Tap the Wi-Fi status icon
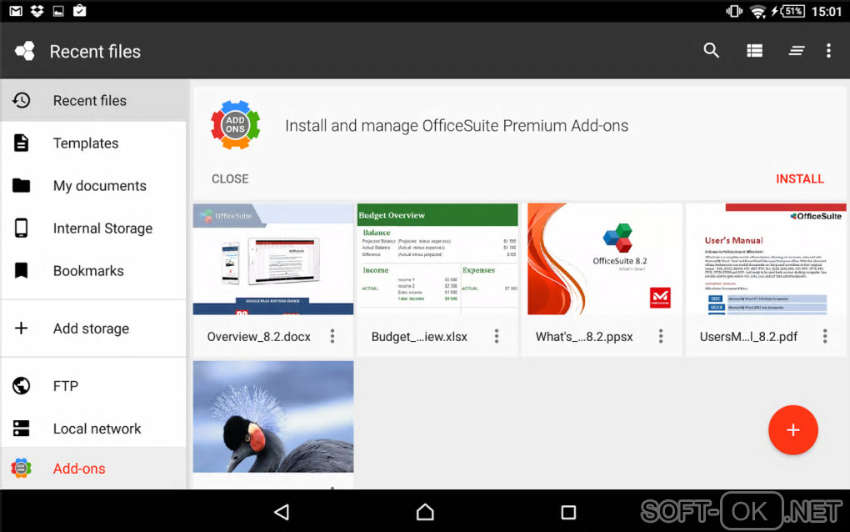 (757, 11)
